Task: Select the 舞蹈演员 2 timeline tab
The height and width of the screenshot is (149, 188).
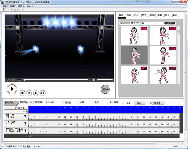Action: 26,103
